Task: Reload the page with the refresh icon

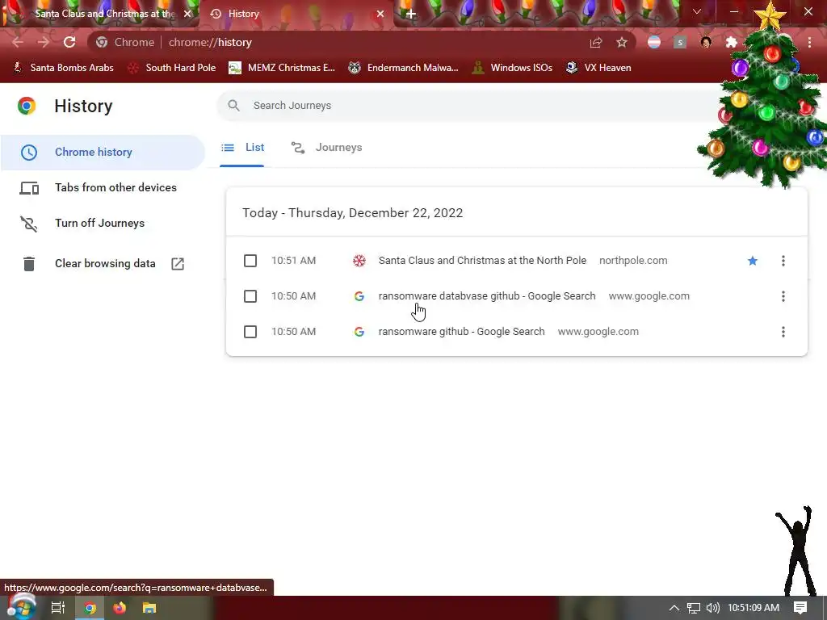Action: tap(69, 42)
